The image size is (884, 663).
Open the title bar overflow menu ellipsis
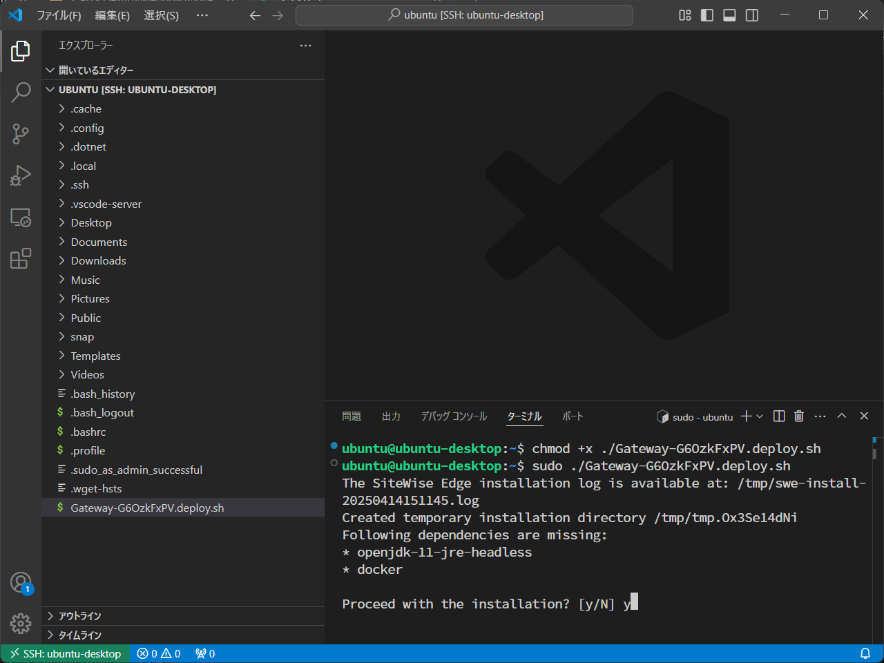(x=202, y=15)
